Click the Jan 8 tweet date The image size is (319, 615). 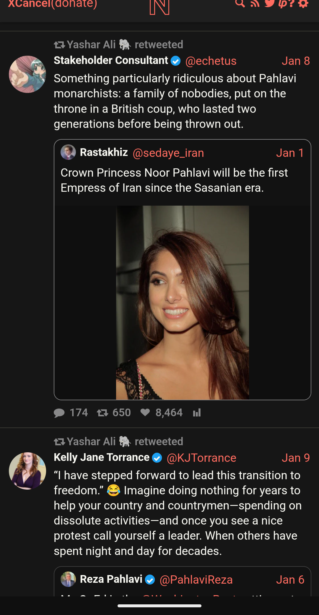(296, 61)
